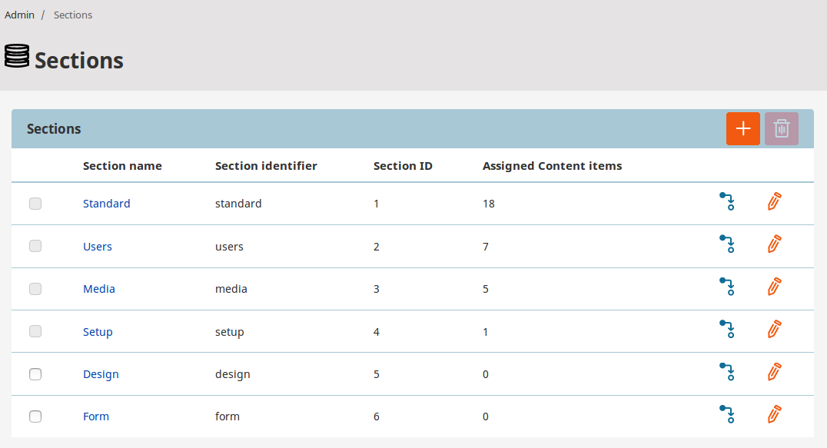The height and width of the screenshot is (448, 827).
Task: Open the edit pencil for Standard section
Action: (774, 202)
